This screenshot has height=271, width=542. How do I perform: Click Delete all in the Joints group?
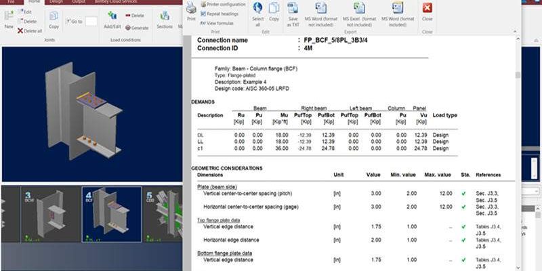point(30,30)
